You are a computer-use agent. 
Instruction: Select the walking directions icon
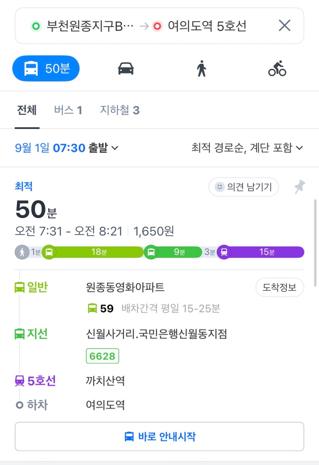202,69
